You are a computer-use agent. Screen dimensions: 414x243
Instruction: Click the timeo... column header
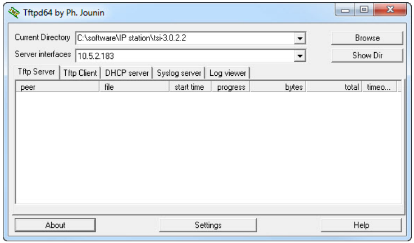tap(379, 87)
